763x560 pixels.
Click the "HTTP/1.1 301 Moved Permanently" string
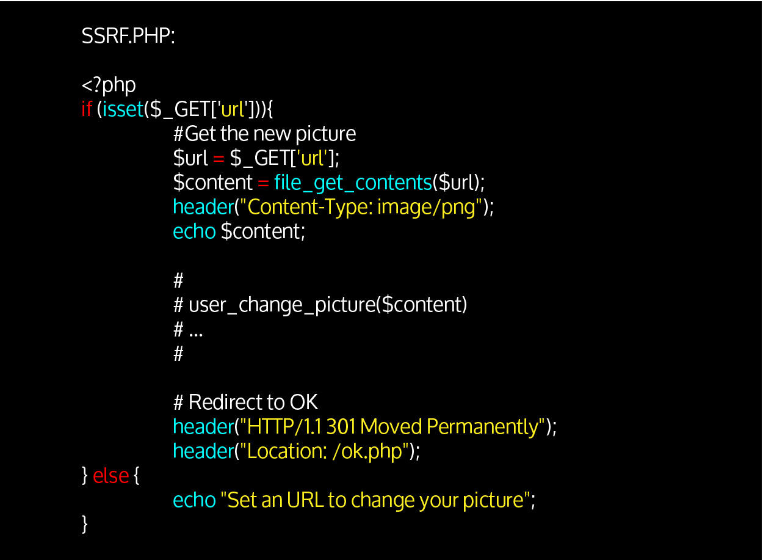392,426
